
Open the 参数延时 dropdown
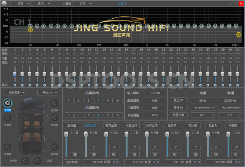[15, 93]
